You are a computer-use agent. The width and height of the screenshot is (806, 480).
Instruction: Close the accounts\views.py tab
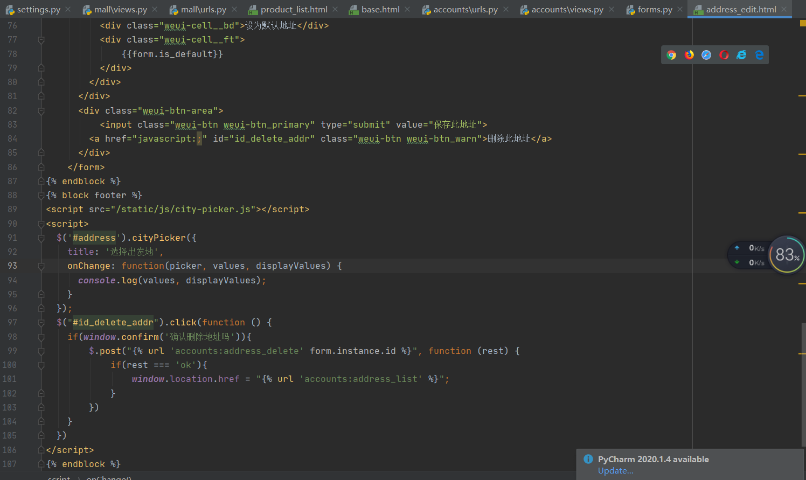tap(611, 9)
